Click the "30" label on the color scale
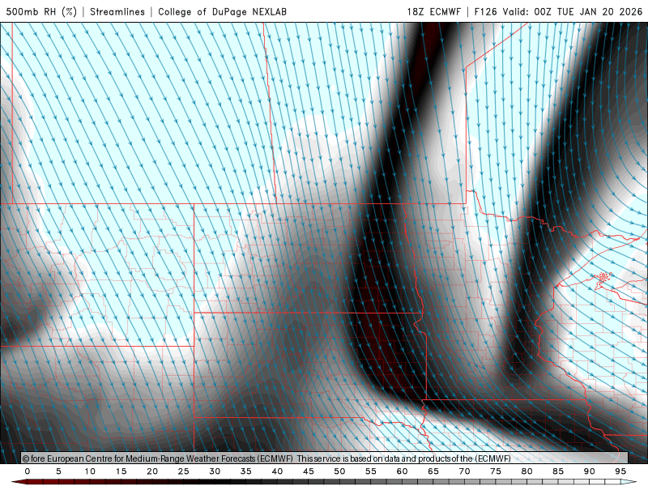 click(x=215, y=471)
